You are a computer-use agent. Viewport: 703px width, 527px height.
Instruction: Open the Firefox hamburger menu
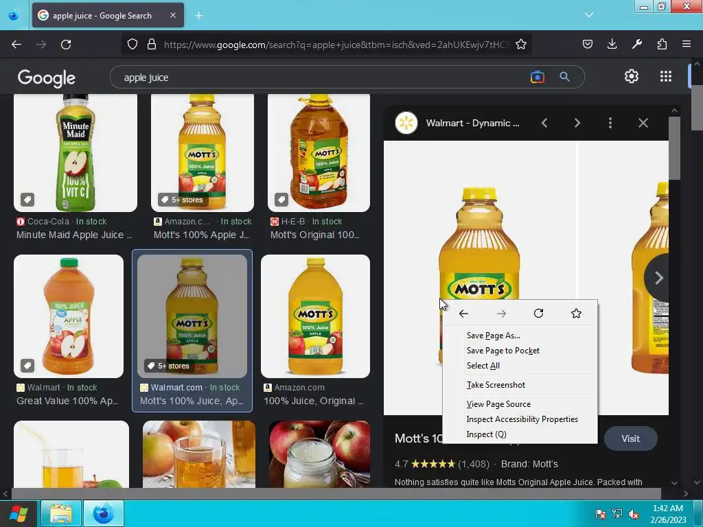pos(687,44)
